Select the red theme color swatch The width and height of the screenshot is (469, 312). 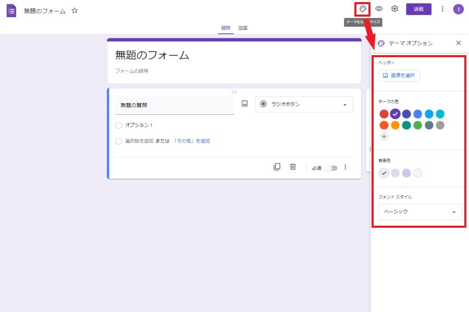click(384, 114)
